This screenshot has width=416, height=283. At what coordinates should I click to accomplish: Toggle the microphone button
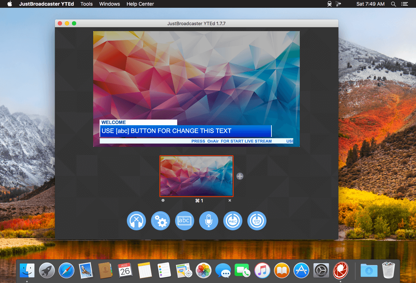tap(209, 221)
